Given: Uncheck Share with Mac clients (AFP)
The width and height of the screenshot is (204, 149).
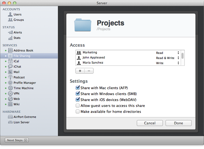Looking at the screenshot, I should (78, 88).
